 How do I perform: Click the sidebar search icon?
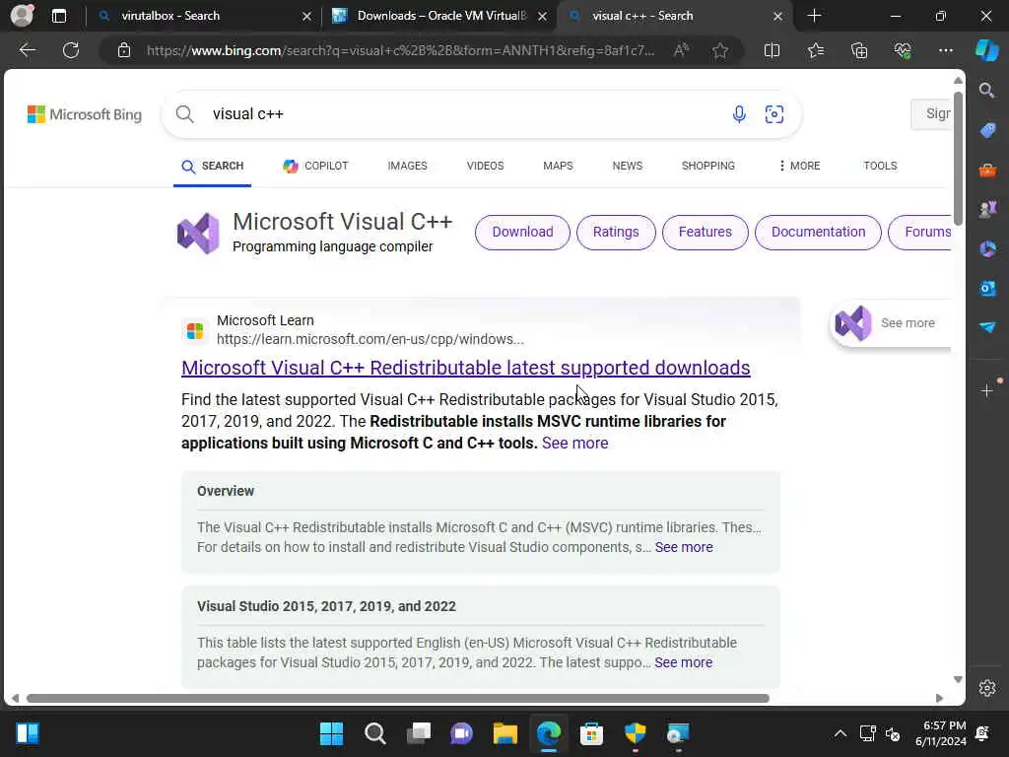987,90
